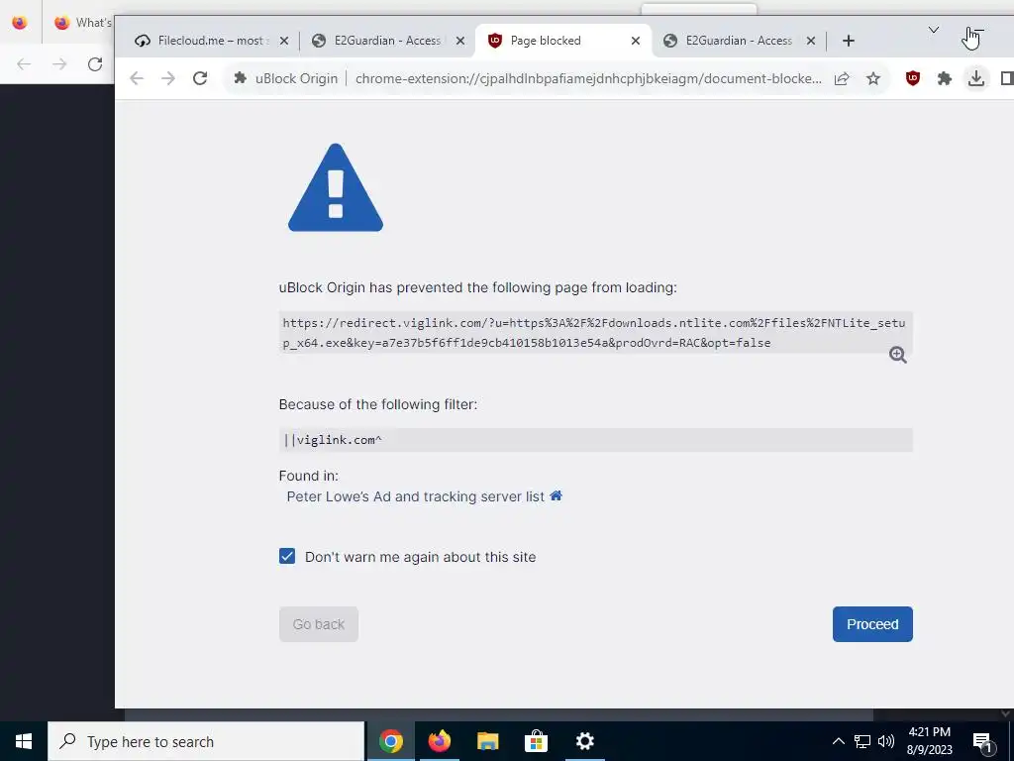This screenshot has width=1014, height=761.
Task: Click the magnifier icon in the blocked URL box
Action: click(897, 355)
